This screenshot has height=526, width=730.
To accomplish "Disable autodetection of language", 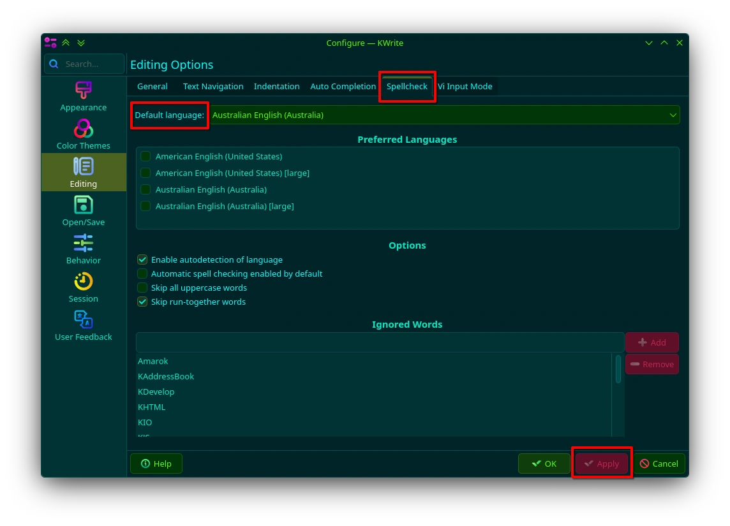I will tap(142, 259).
